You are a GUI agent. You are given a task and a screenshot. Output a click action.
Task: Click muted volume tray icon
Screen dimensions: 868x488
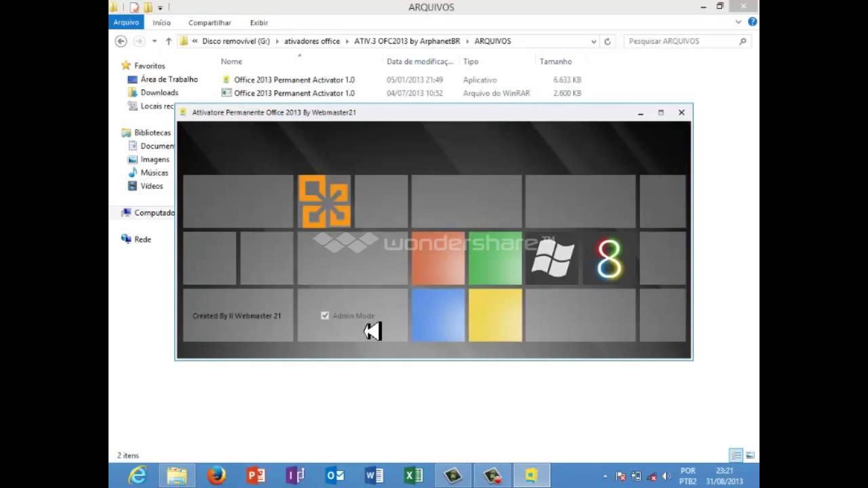pos(666,476)
